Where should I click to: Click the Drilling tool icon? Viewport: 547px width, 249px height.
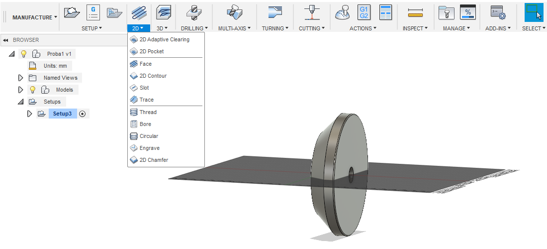pyautogui.click(x=194, y=12)
